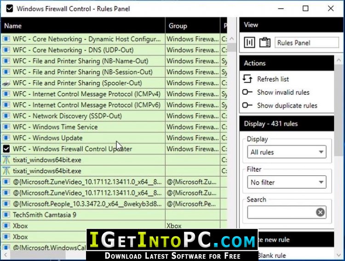Click the icon of Windows Time Service rule

coord(6,127)
